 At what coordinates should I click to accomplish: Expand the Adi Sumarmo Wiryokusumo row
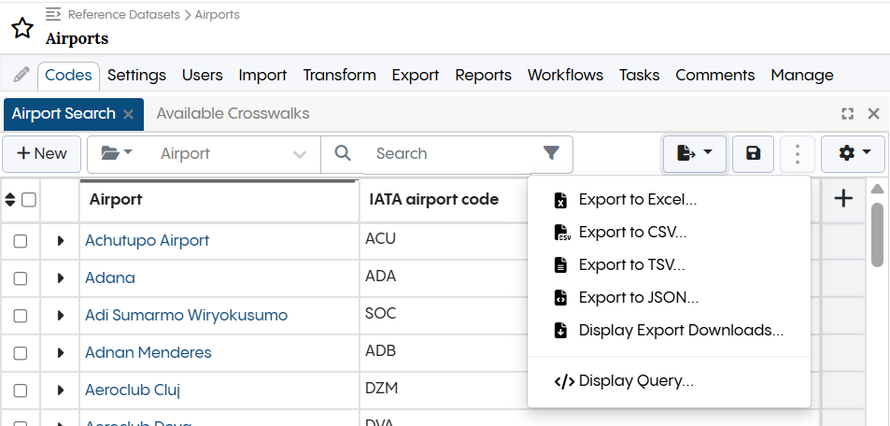[61, 316]
